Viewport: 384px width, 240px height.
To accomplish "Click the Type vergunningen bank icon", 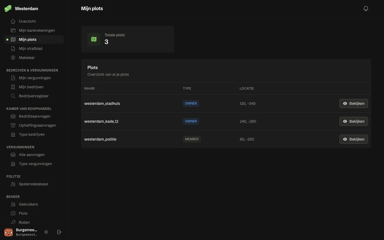I will point(13,164).
